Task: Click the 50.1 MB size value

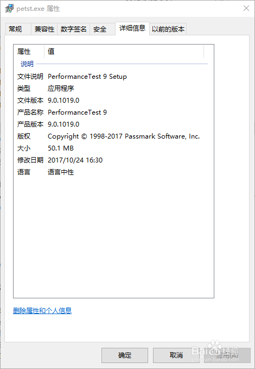Action: (x=61, y=148)
